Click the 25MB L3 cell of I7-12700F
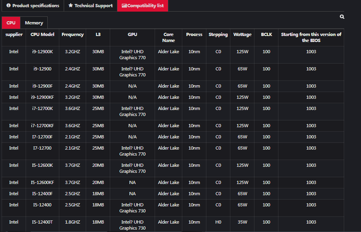The image size is (361, 232). pyautogui.click(x=98, y=137)
